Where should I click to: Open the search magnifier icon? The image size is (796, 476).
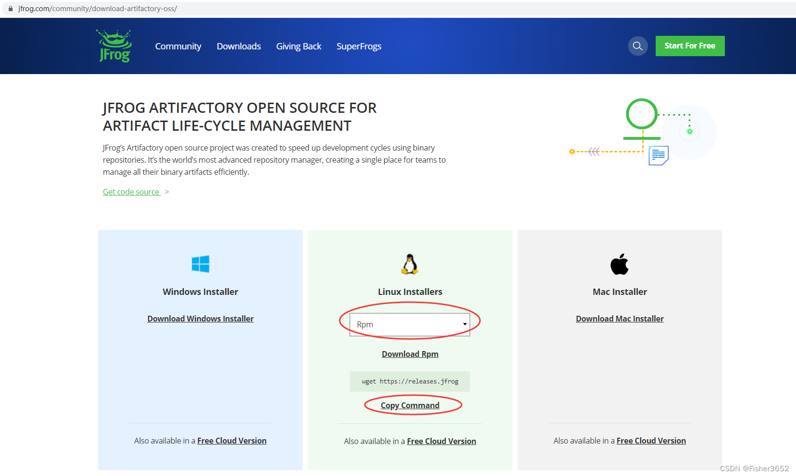[x=638, y=46]
